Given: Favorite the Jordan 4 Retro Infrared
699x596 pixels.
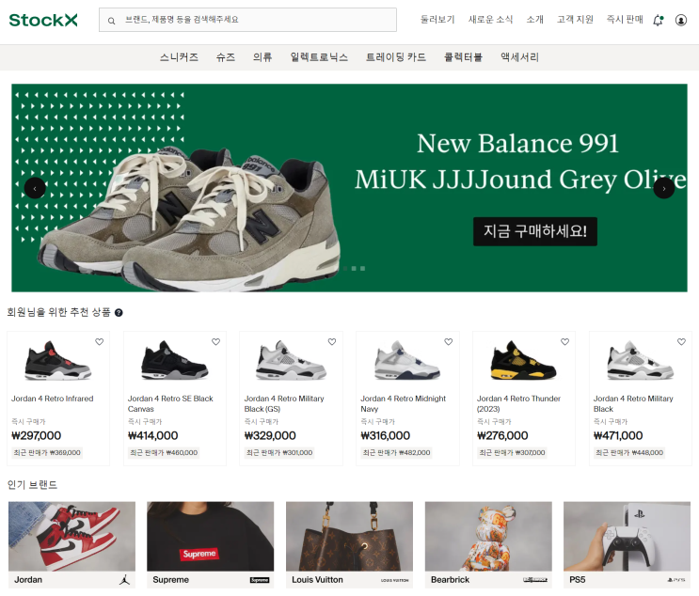Looking at the screenshot, I should pyautogui.click(x=100, y=341).
